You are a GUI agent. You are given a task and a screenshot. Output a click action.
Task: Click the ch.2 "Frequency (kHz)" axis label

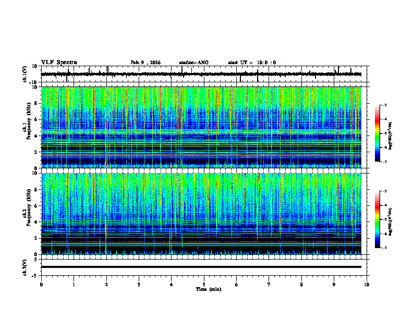[x=29, y=207]
